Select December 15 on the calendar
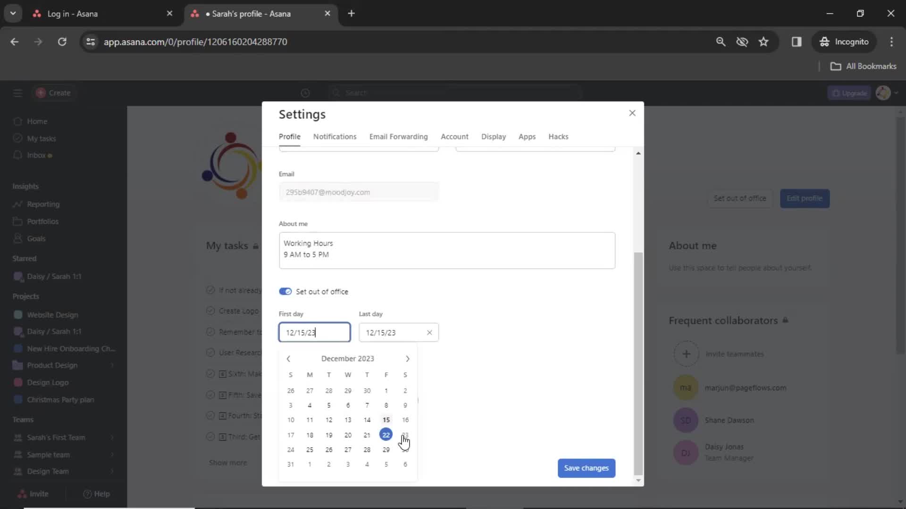 pyautogui.click(x=386, y=419)
